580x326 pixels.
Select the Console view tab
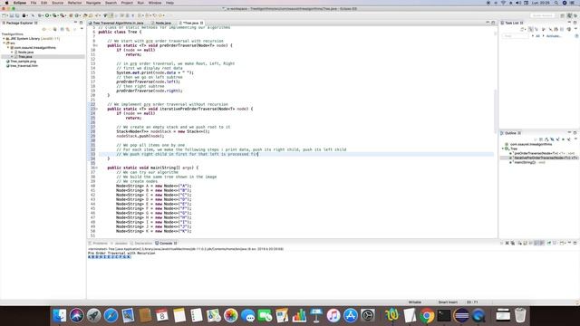click(166, 244)
